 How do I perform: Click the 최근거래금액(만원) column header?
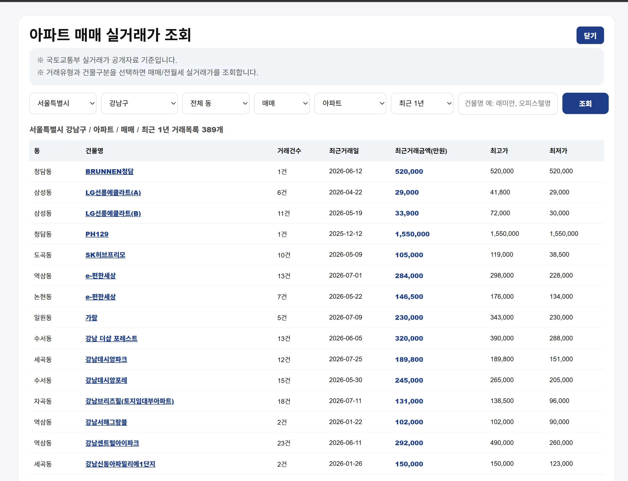point(421,151)
